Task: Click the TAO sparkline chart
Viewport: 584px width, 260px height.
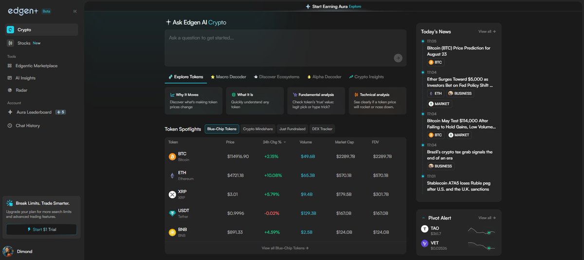Action: [x=482, y=231]
